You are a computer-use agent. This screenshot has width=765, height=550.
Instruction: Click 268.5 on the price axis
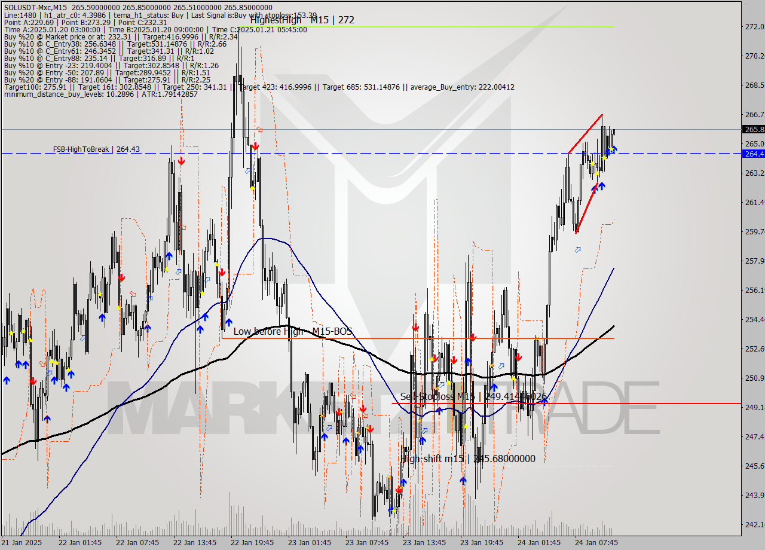click(754, 85)
